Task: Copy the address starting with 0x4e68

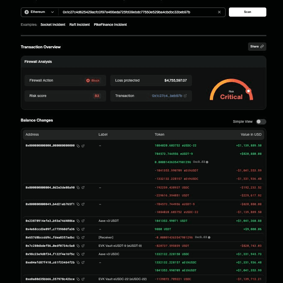Action: [78, 229]
